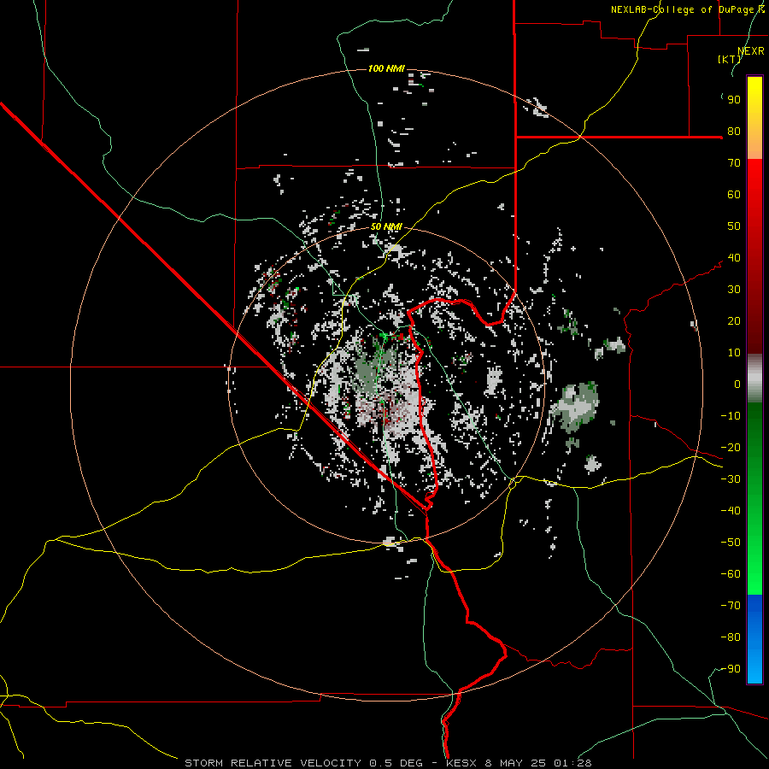Image resolution: width=769 pixels, height=769 pixels.
Task: Click the 60 value on velocity scale
Action: click(x=734, y=195)
